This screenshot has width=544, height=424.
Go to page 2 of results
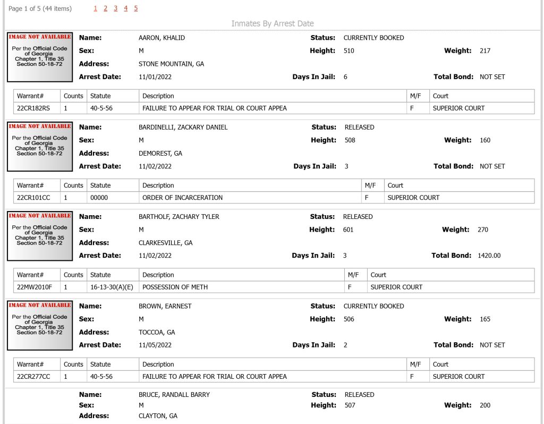pos(106,9)
